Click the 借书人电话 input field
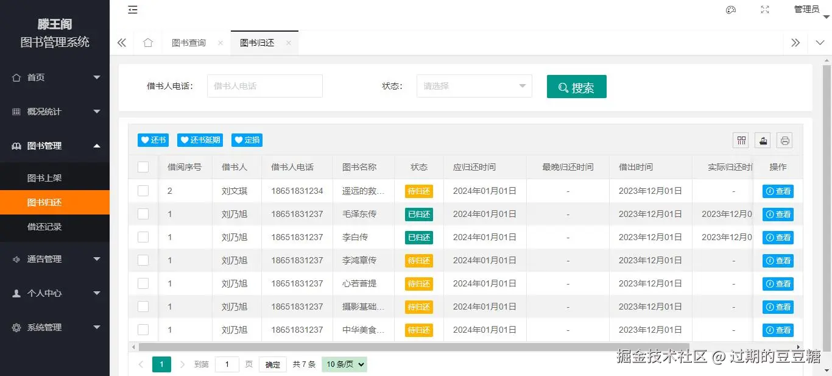The height and width of the screenshot is (376, 832). click(x=264, y=86)
